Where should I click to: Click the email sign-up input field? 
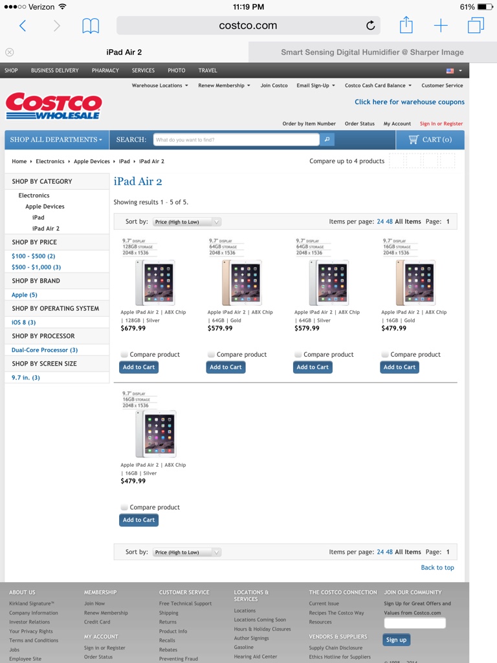coord(415,623)
